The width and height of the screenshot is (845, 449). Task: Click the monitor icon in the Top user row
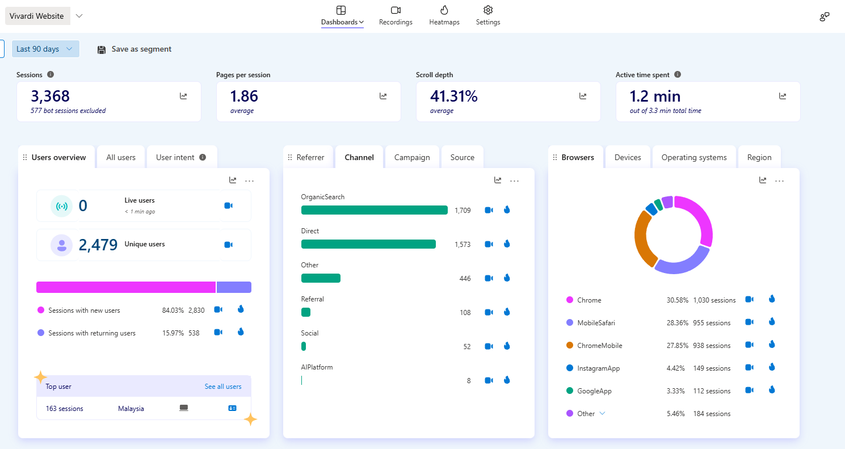(183, 408)
